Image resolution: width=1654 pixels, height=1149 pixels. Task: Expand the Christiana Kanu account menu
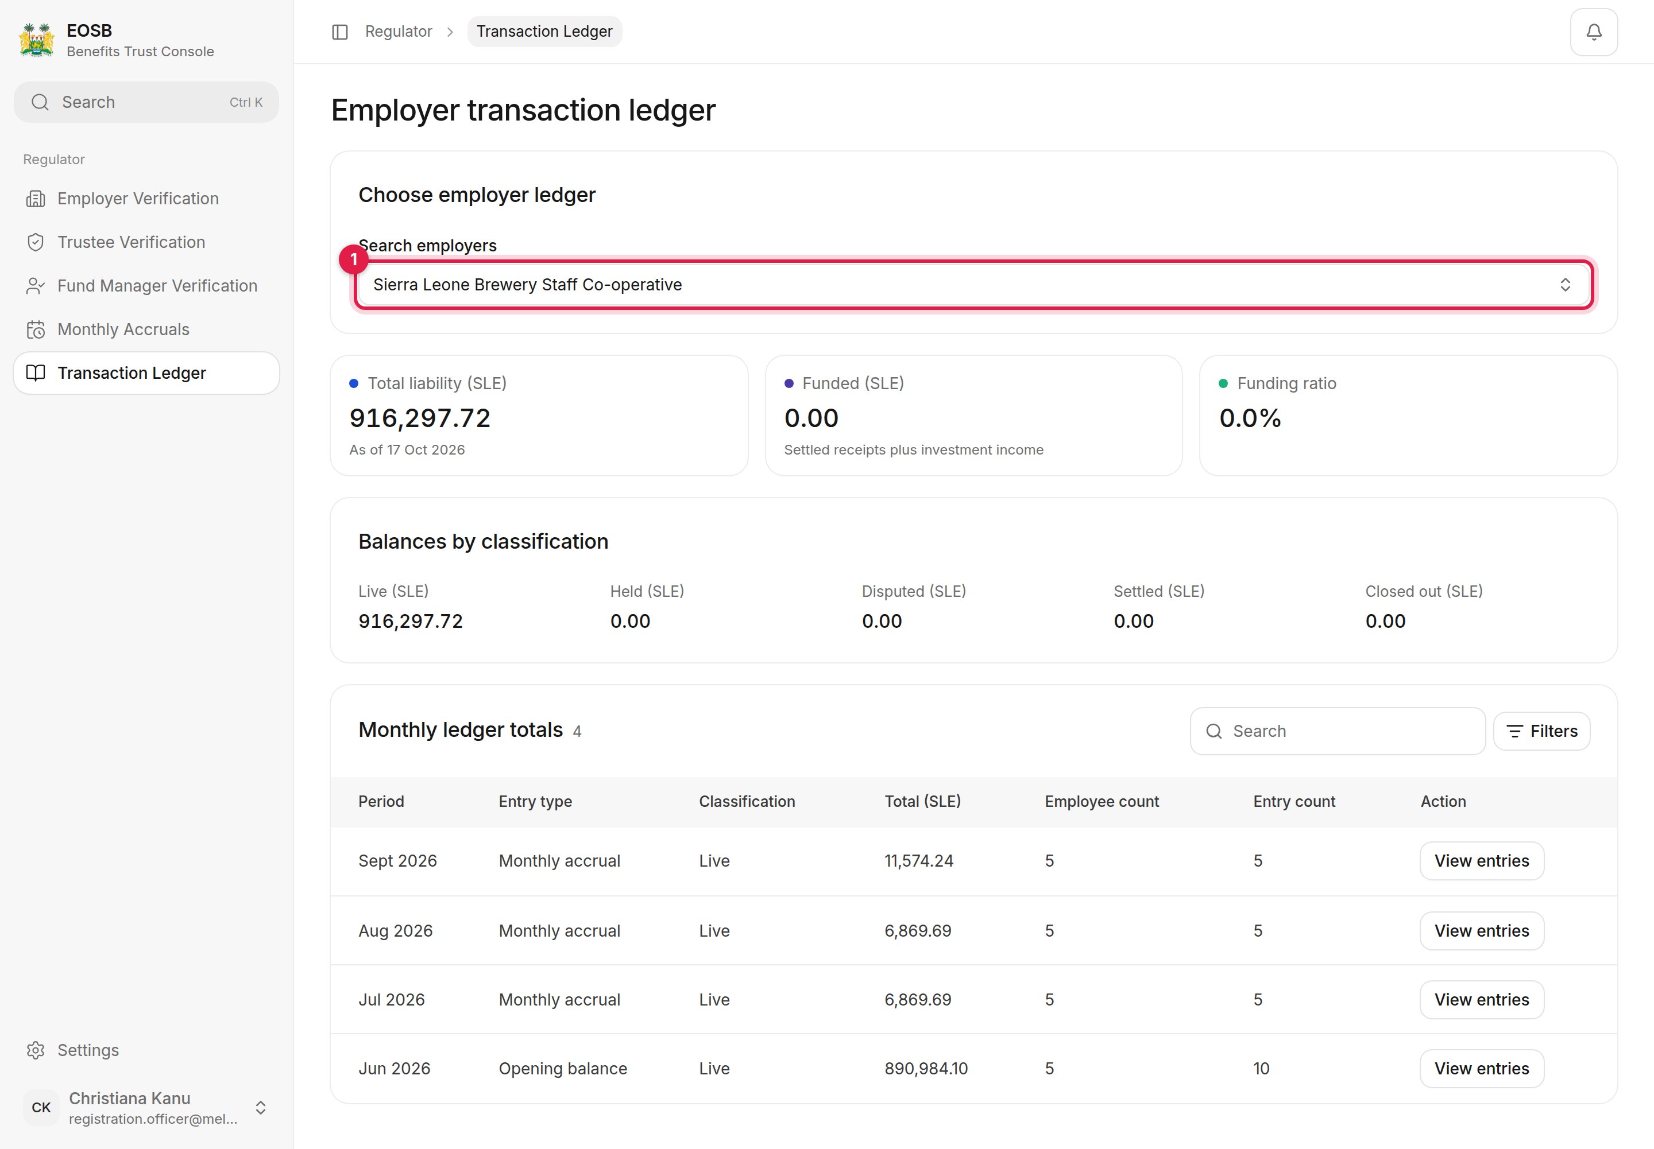(x=146, y=1107)
